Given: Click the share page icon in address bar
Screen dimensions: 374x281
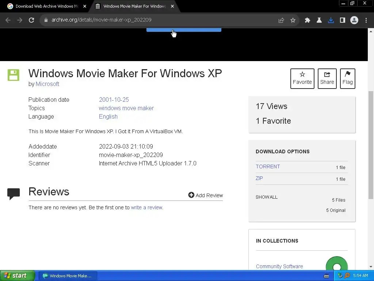Looking at the screenshot, I should coord(281,20).
